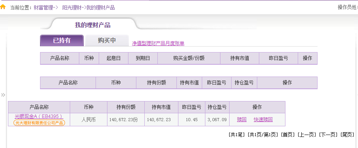Switch to the 购买中 tab
Viewport: 358px width, 148px height.
[x=107, y=41]
